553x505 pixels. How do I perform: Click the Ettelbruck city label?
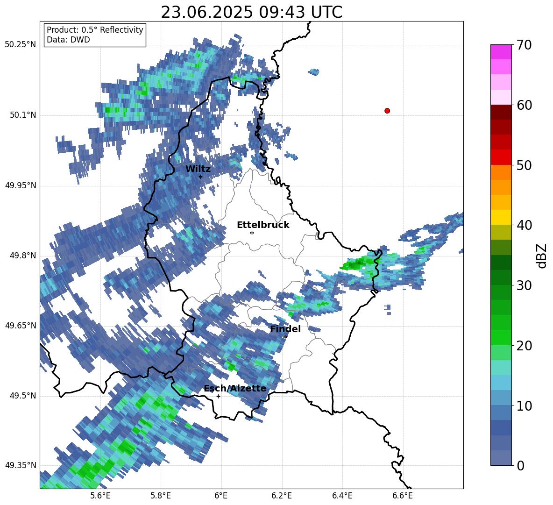pyautogui.click(x=263, y=225)
